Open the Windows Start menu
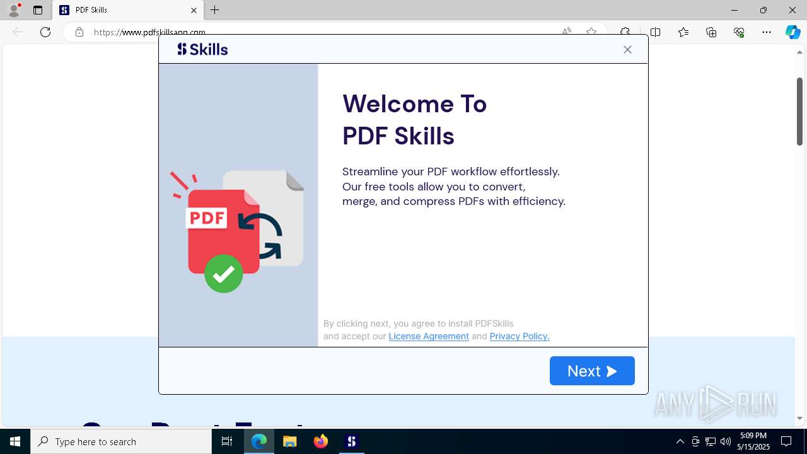Screen dimensions: 807x454 [15, 441]
